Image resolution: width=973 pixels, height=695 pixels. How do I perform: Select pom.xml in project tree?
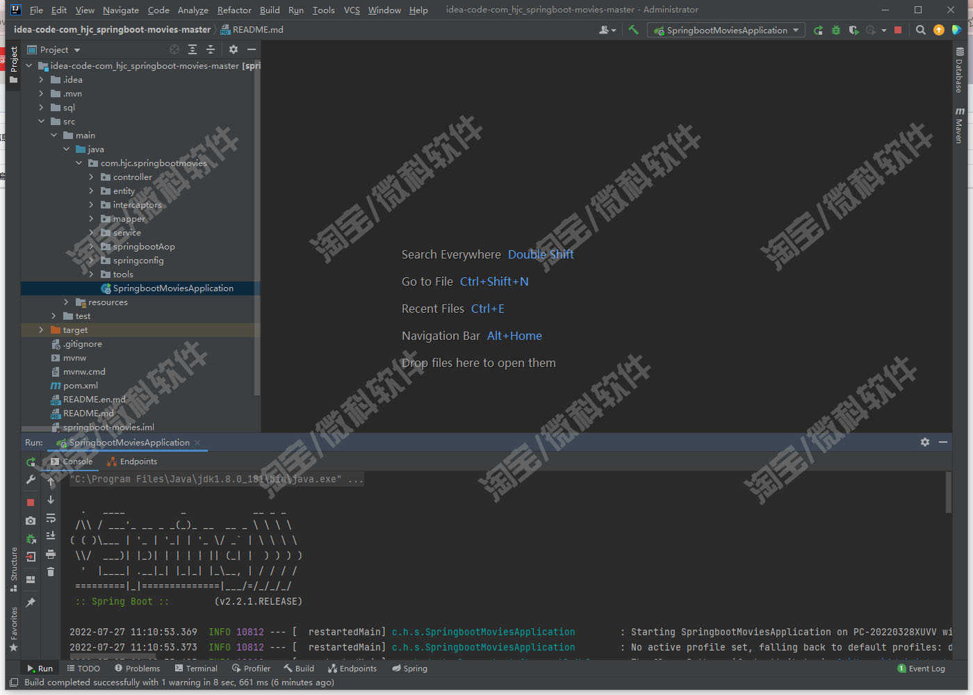point(81,386)
